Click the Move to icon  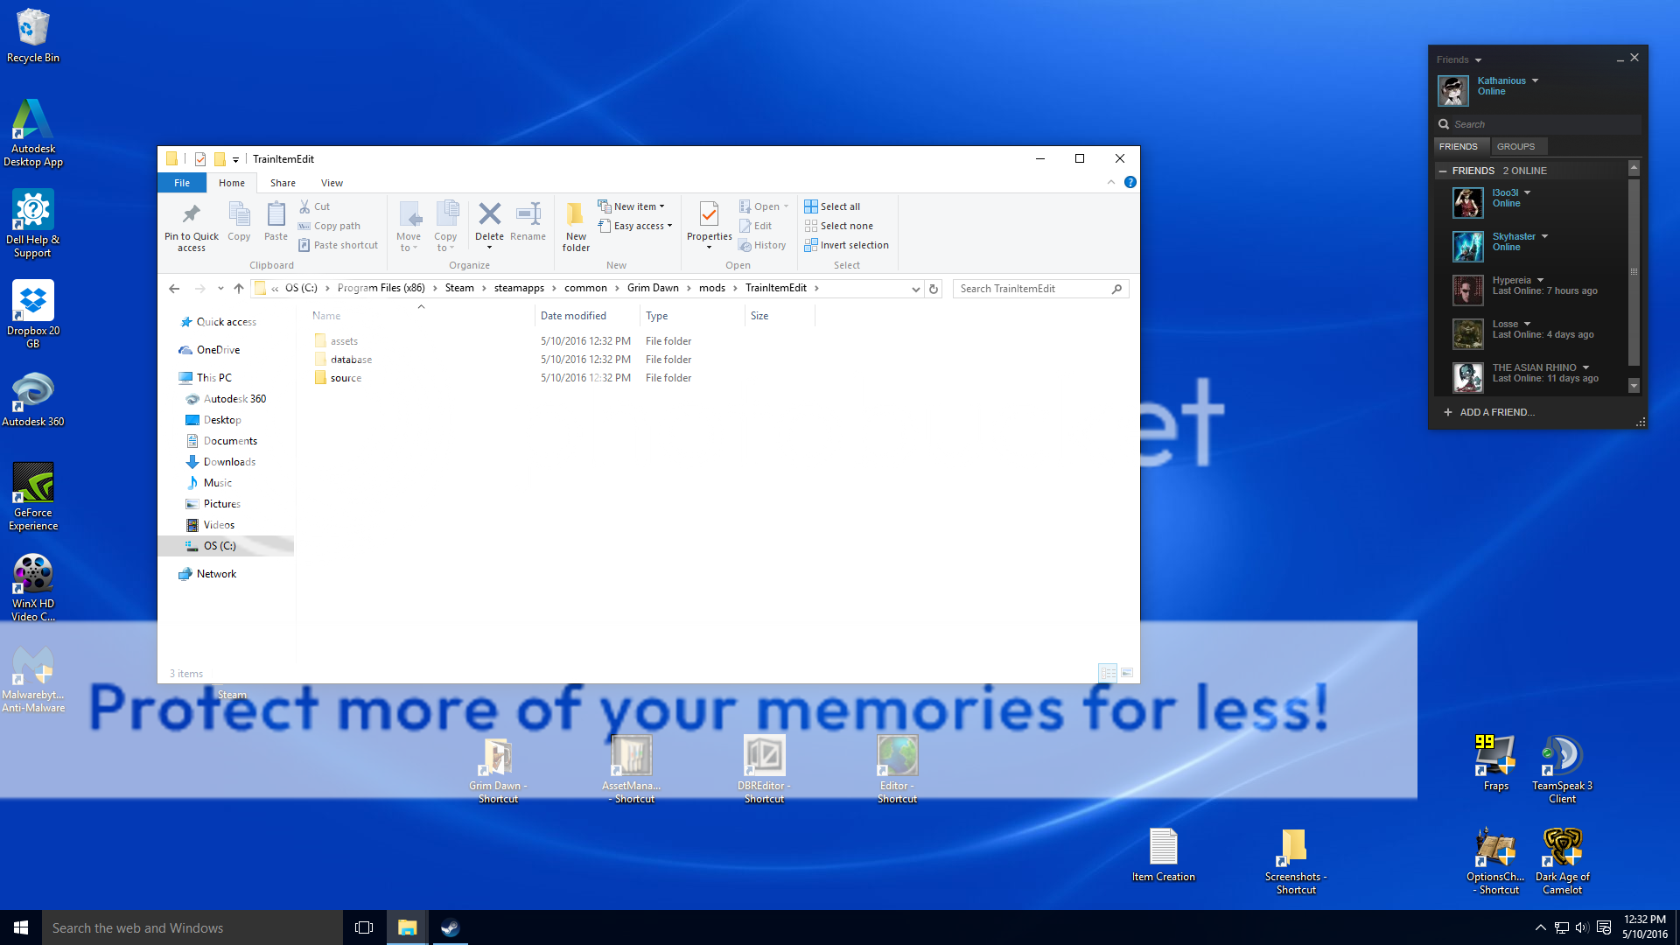409,215
